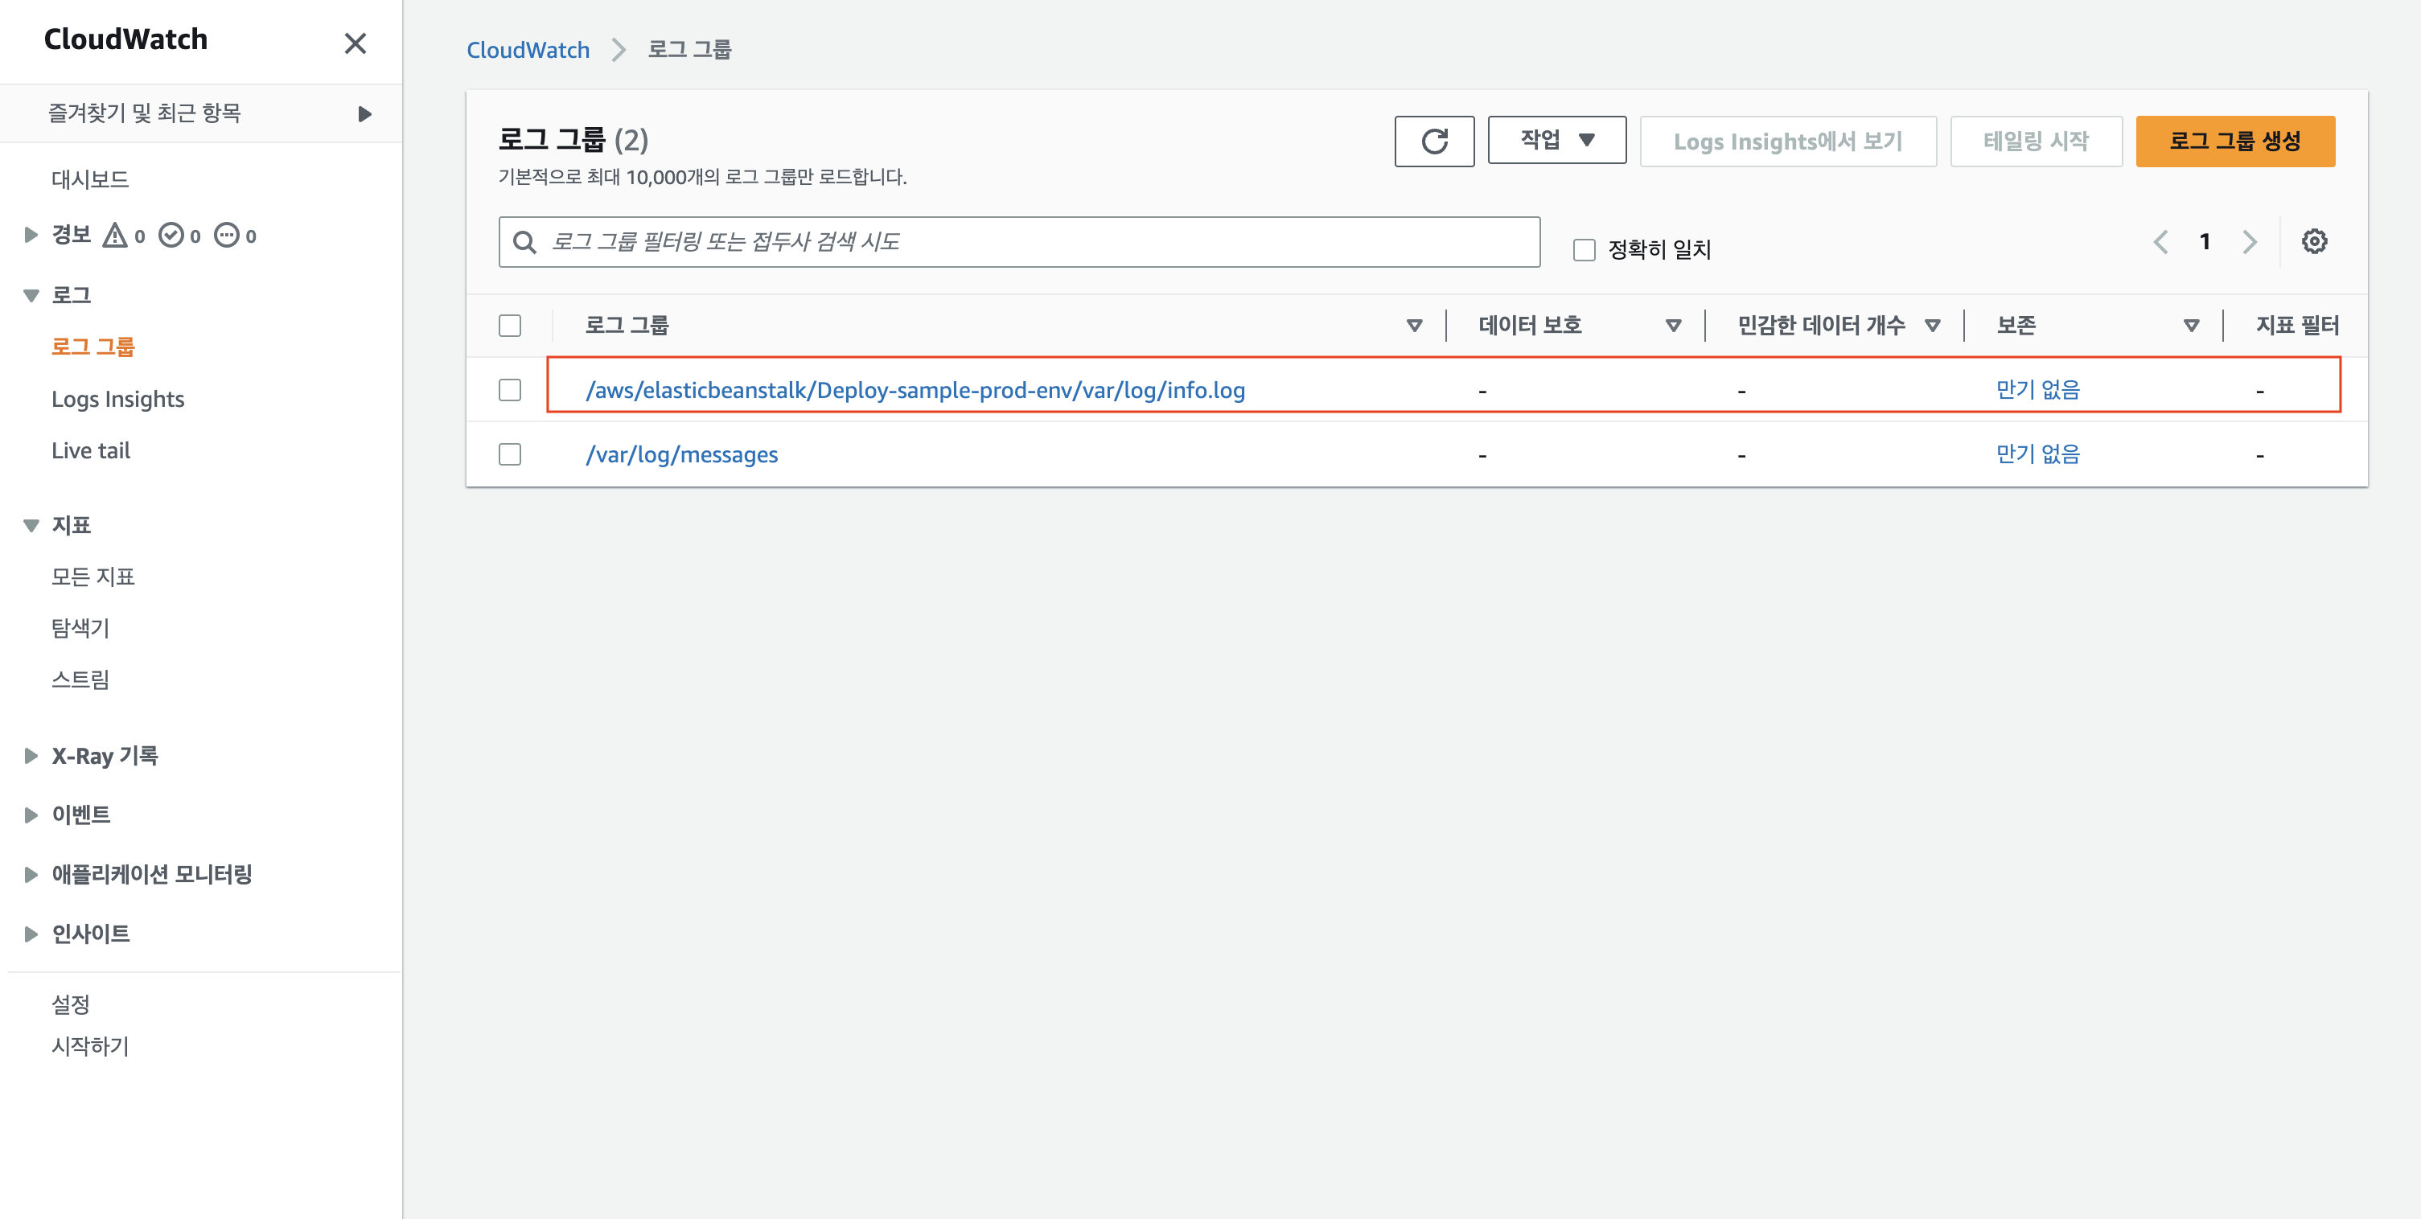2421x1219 pixels.
Task: Open table preferences gear icon
Action: pyautogui.click(x=2314, y=241)
